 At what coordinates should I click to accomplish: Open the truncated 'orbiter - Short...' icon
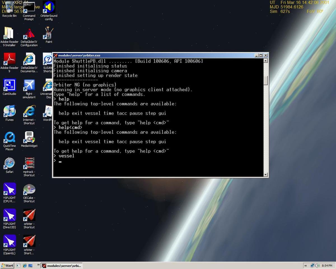tap(29, 245)
